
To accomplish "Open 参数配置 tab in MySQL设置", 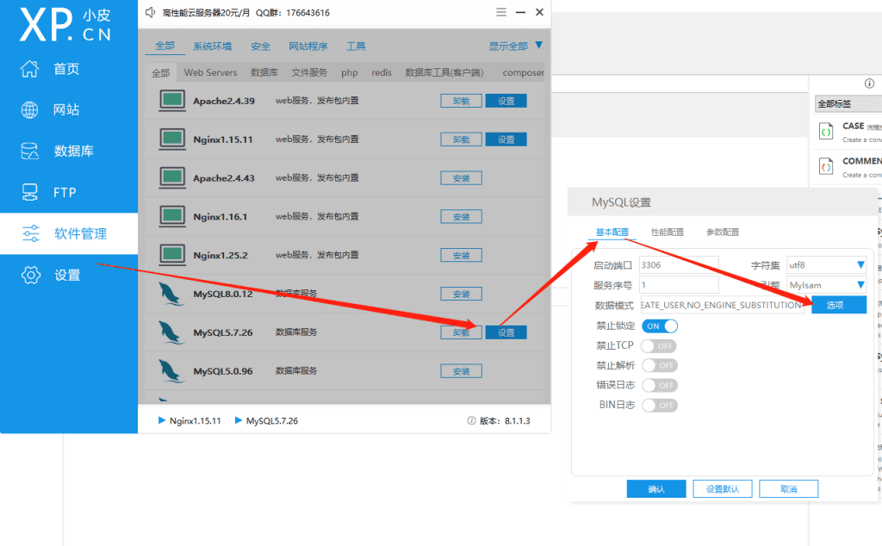I will [723, 233].
